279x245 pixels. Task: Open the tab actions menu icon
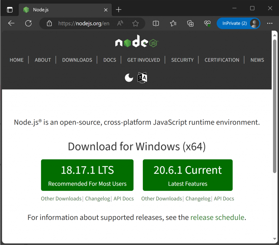pos(10,10)
